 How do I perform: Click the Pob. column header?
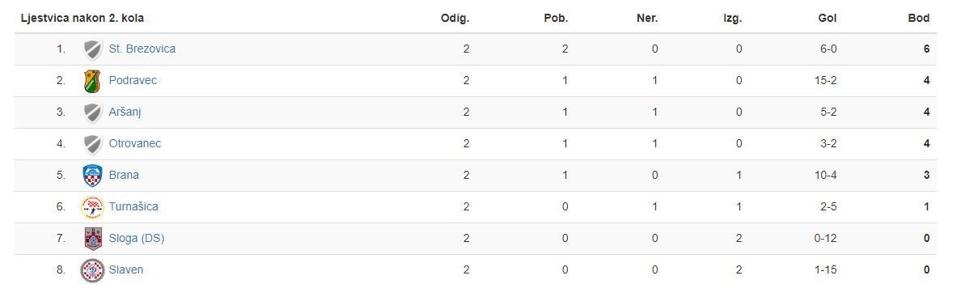click(556, 19)
